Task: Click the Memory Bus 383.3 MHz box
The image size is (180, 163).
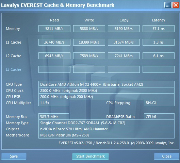Action: [x=54, y=117]
